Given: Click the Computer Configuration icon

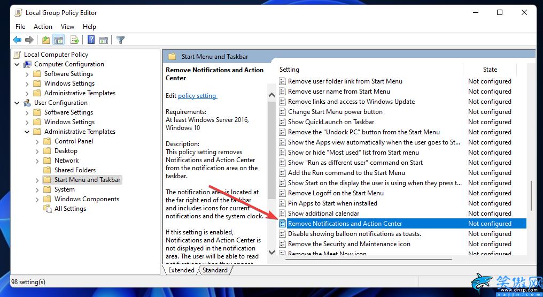Looking at the screenshot, I should tap(27, 64).
